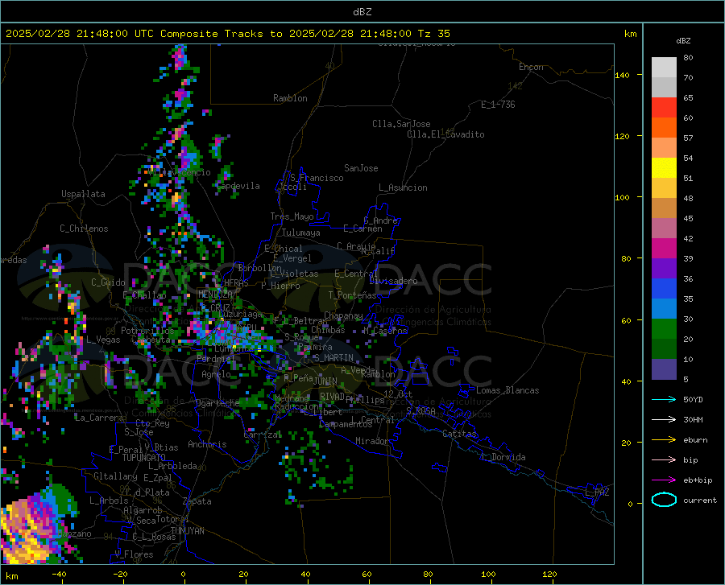Screen dimensions: 725x585
Task: Click the 'Encon' map label
Action: 531,67
